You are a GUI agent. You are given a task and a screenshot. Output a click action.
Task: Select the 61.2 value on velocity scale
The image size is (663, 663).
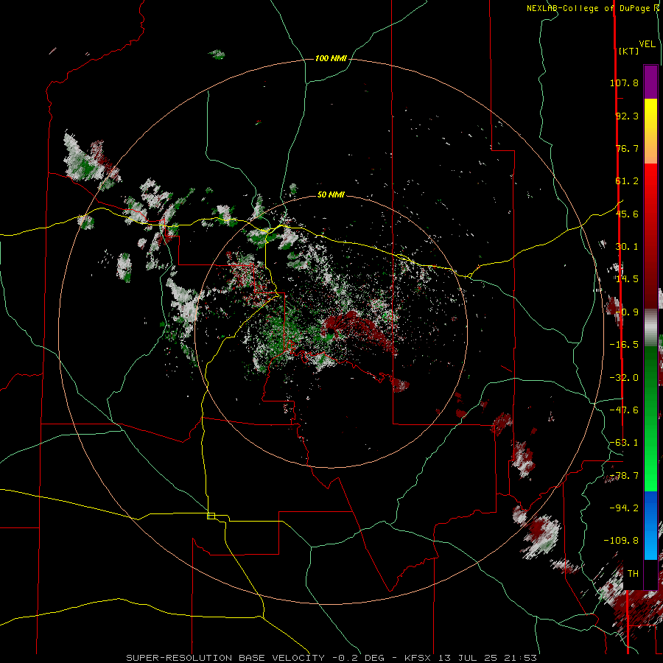pos(627,181)
